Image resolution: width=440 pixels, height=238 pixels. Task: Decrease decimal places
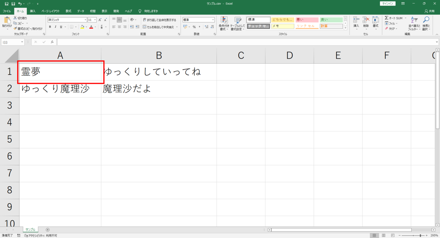[212, 27]
